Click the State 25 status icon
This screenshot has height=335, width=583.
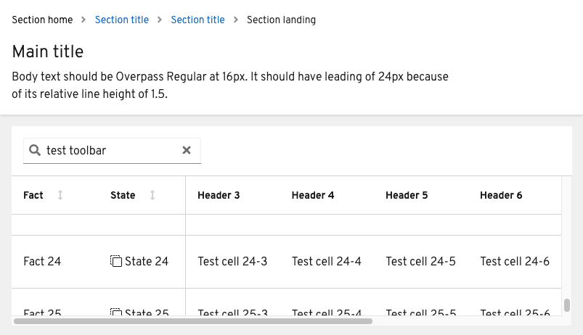116,312
